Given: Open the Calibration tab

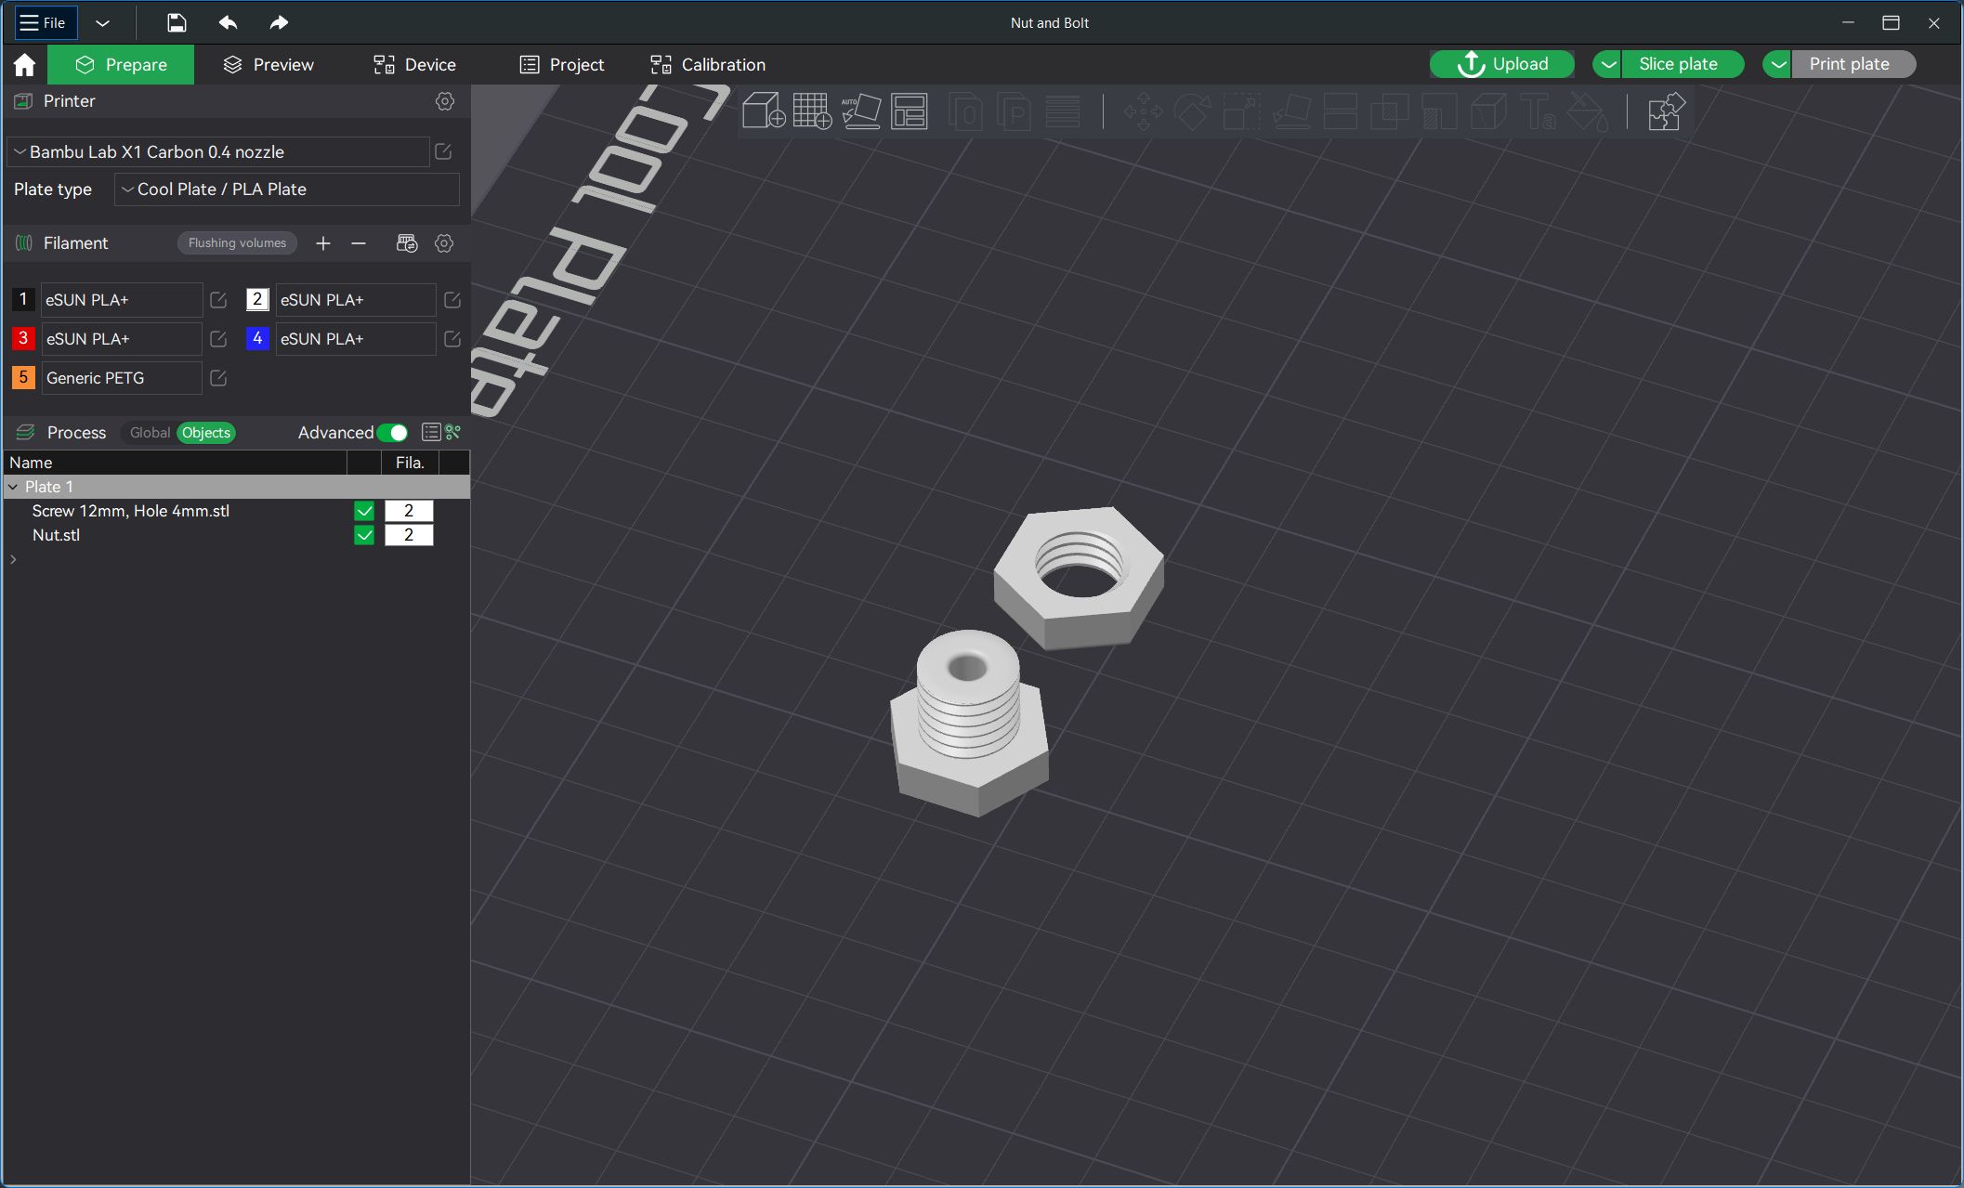Looking at the screenshot, I should point(708,65).
